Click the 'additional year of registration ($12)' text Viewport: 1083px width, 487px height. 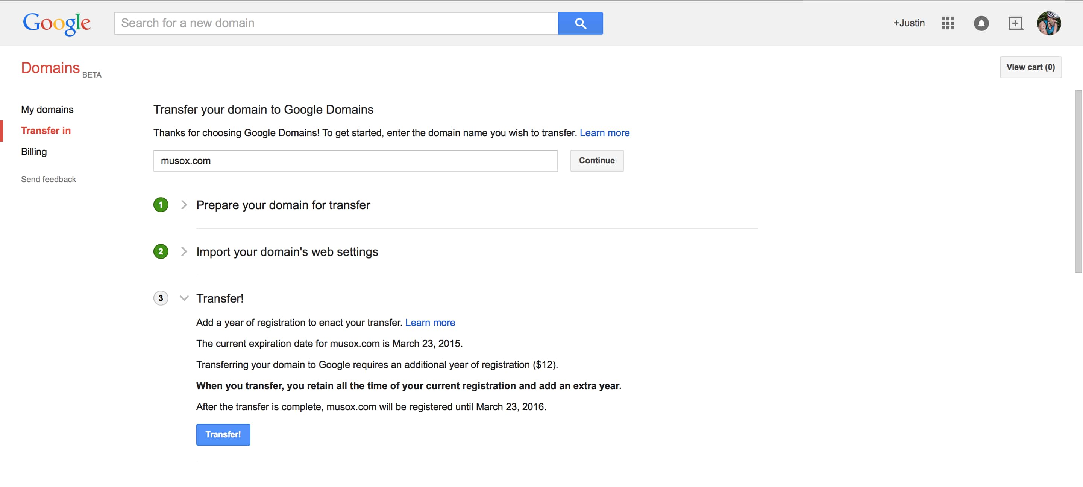(x=481, y=365)
